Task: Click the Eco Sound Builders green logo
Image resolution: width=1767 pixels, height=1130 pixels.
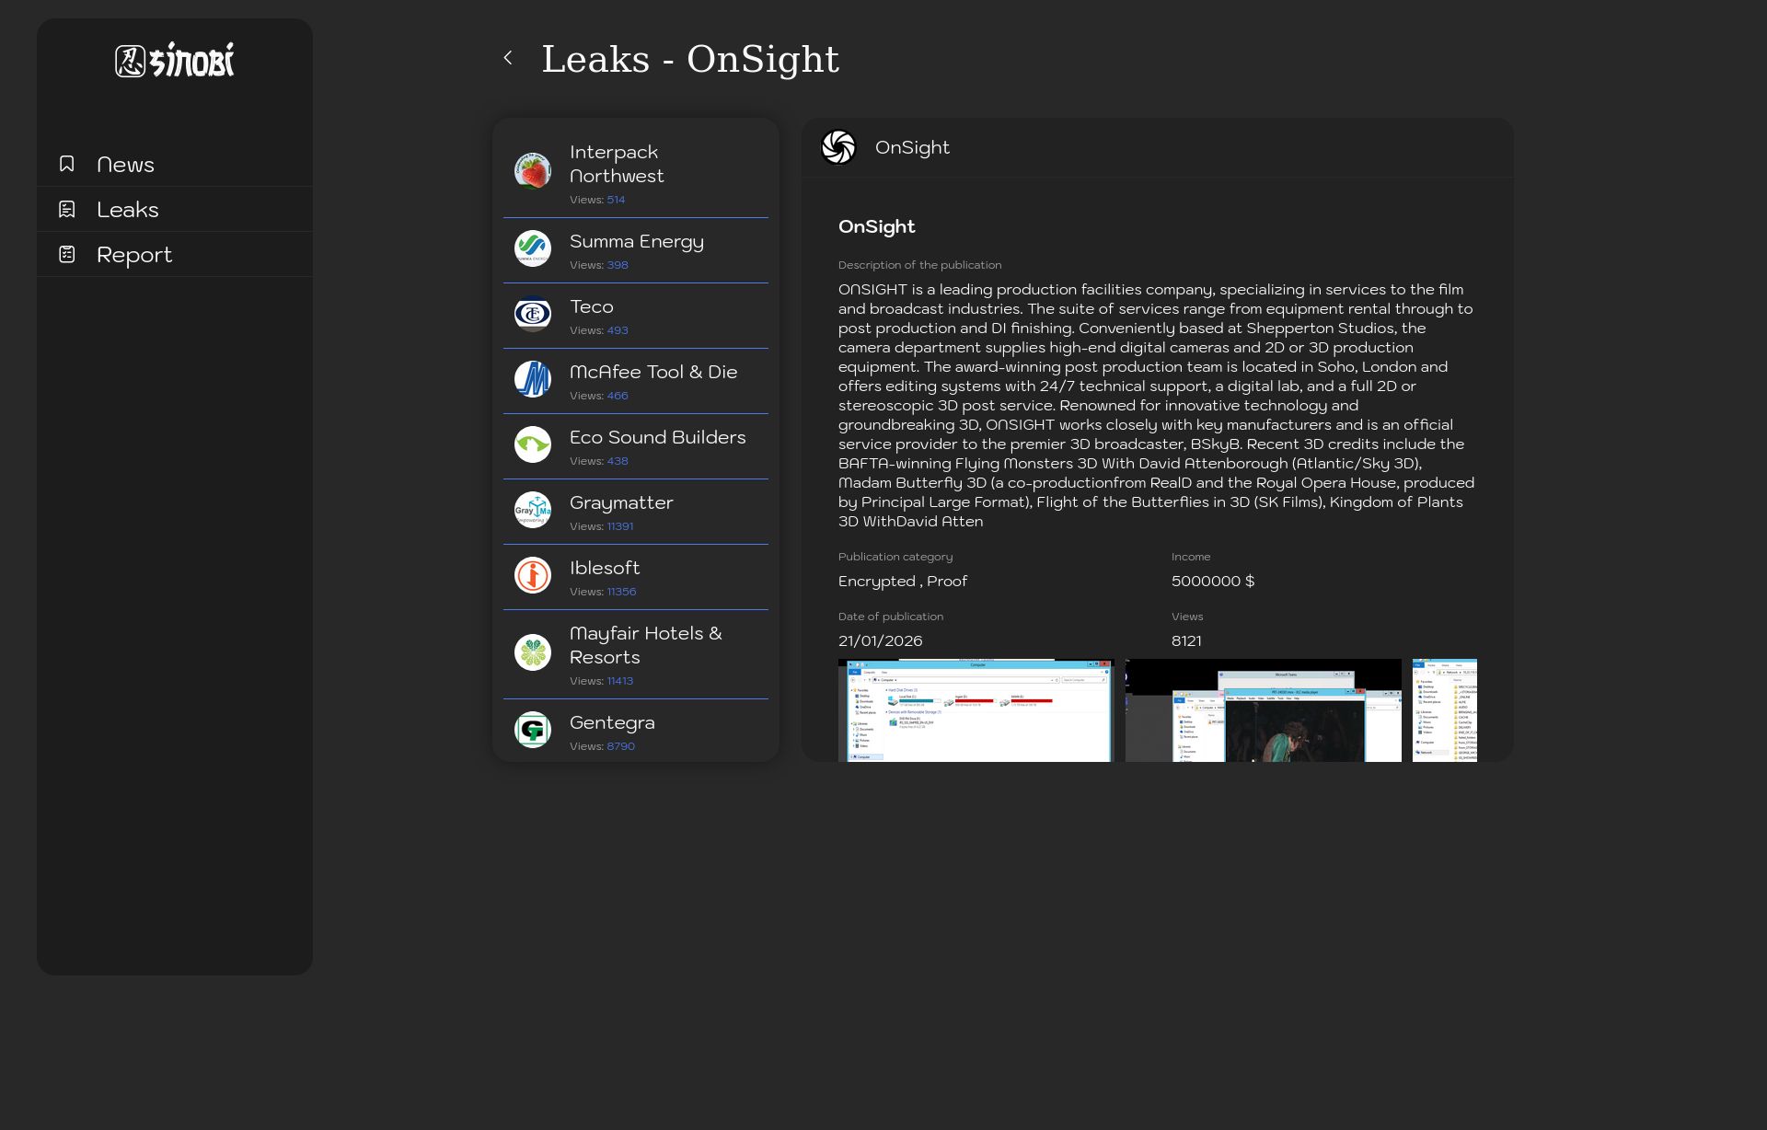Action: 533,444
